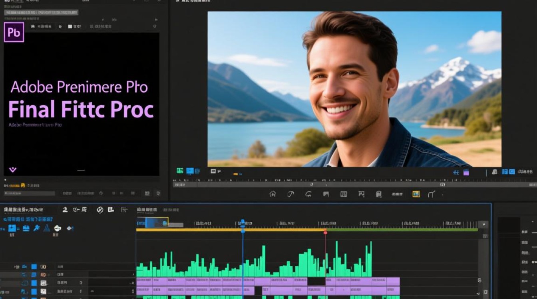Click the clipboard icon in monitor transport row

click(x=379, y=194)
